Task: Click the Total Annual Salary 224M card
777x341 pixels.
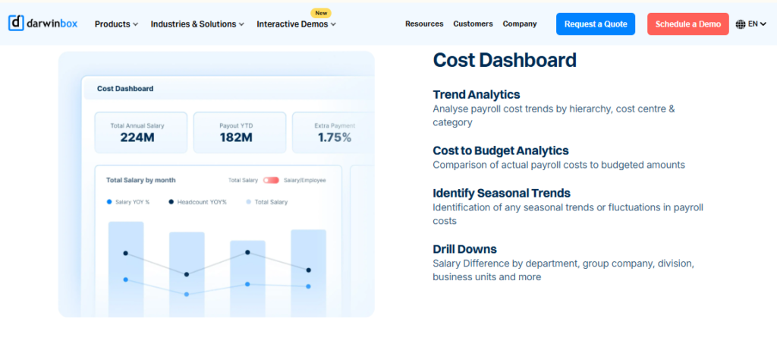Action: [141, 132]
